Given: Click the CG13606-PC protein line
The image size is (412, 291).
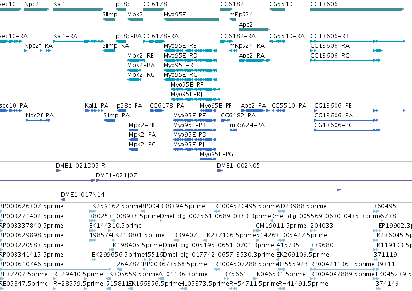Looking at the screenshot, I should tap(347, 130).
